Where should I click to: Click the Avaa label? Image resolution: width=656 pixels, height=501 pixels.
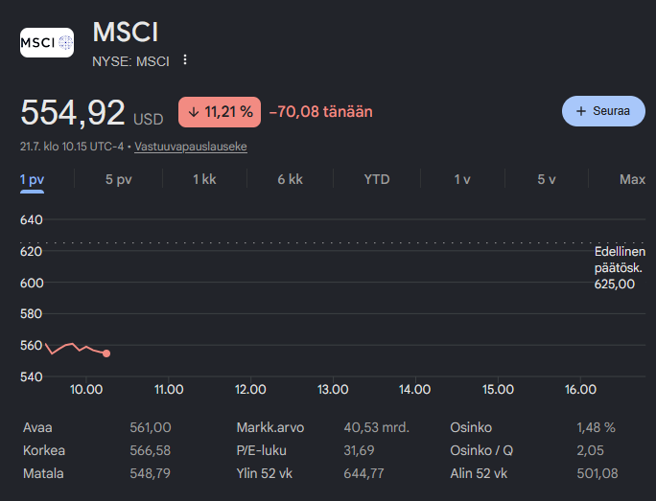[37, 427]
